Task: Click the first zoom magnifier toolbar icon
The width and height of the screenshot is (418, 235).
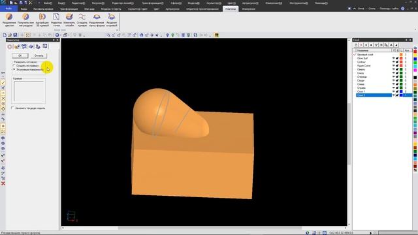Action: pos(108,35)
